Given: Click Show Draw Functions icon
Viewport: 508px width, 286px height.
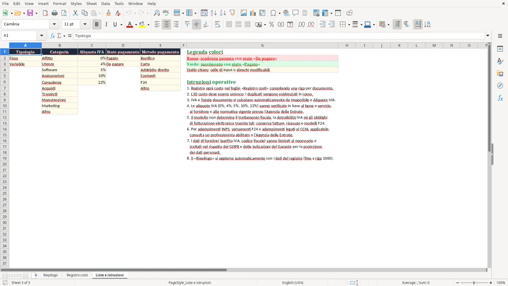Looking at the screenshot, I should click(350, 13).
